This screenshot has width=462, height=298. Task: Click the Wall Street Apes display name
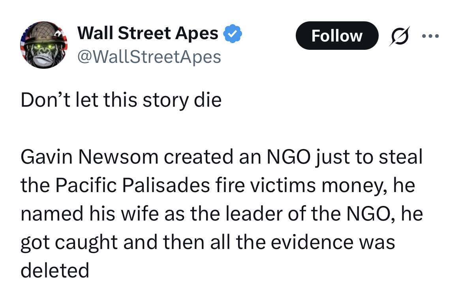click(148, 33)
